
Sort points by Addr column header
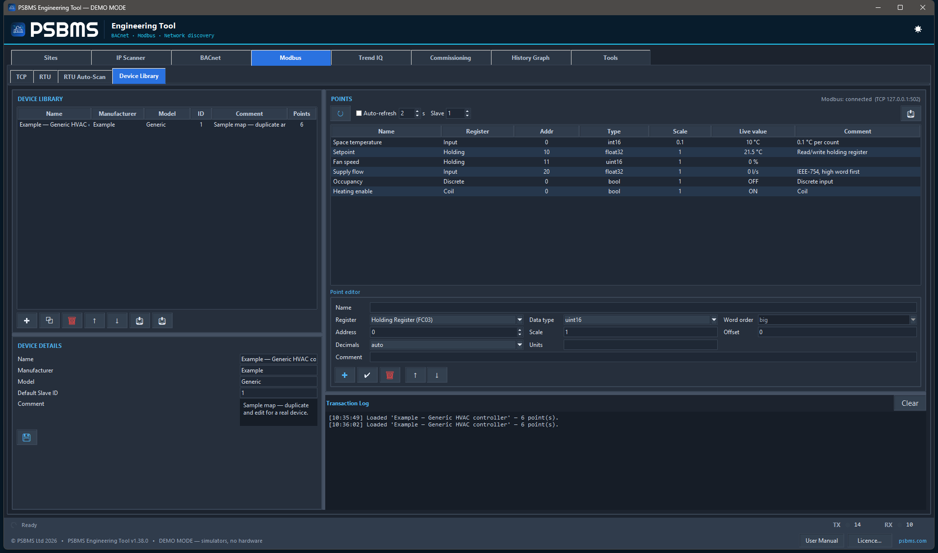tap(547, 132)
